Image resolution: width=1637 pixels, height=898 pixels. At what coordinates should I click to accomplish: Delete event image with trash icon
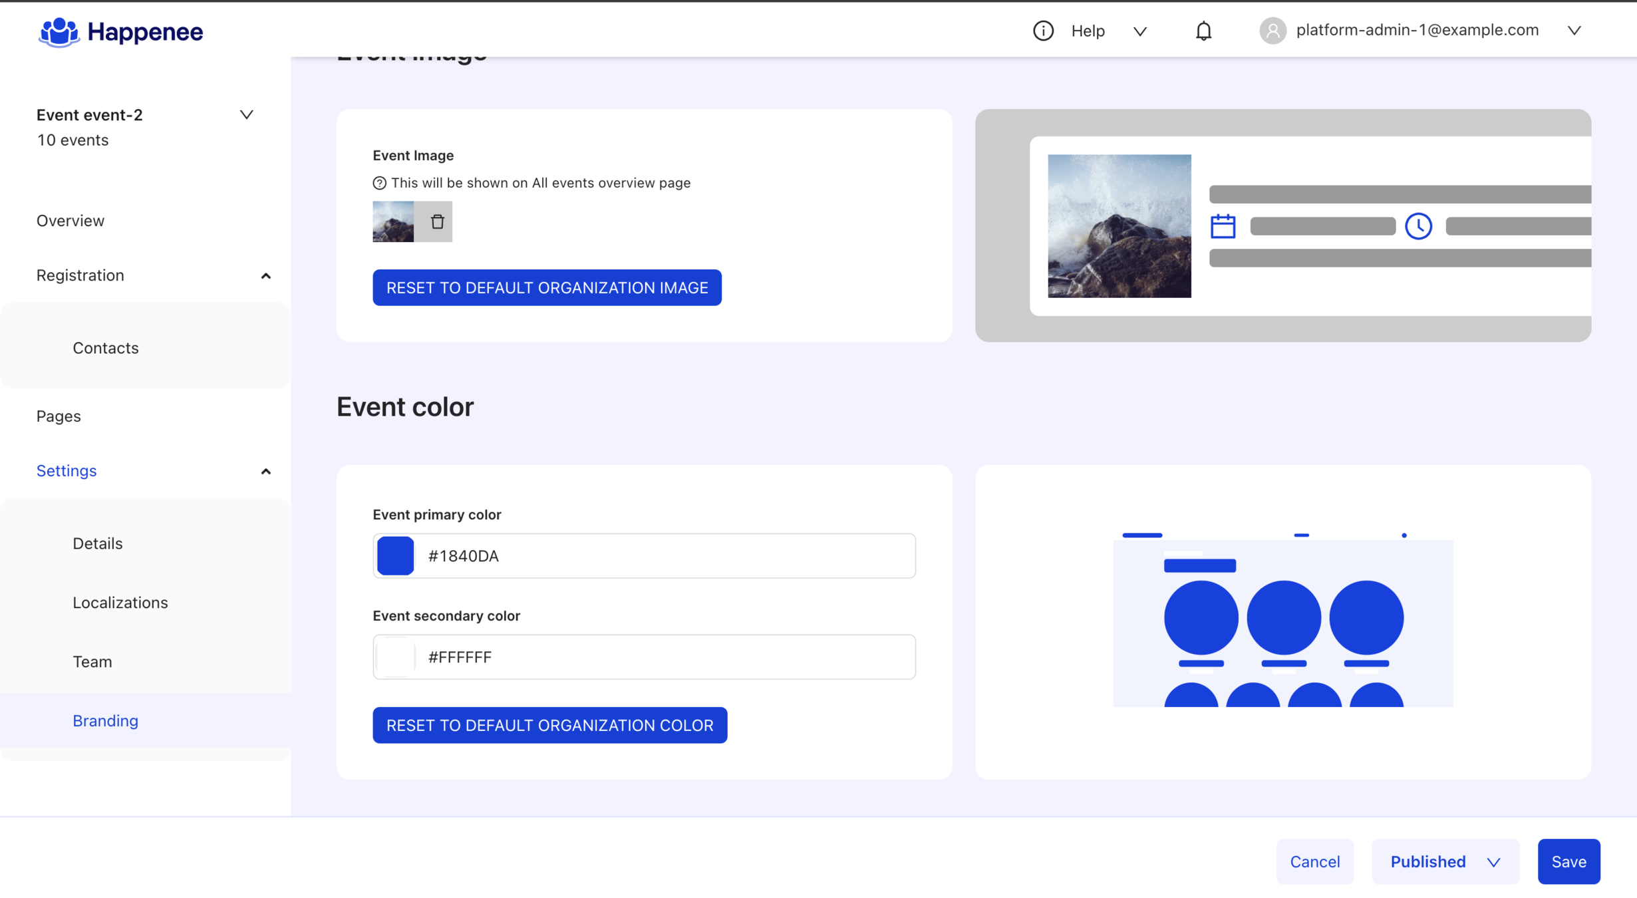click(436, 222)
